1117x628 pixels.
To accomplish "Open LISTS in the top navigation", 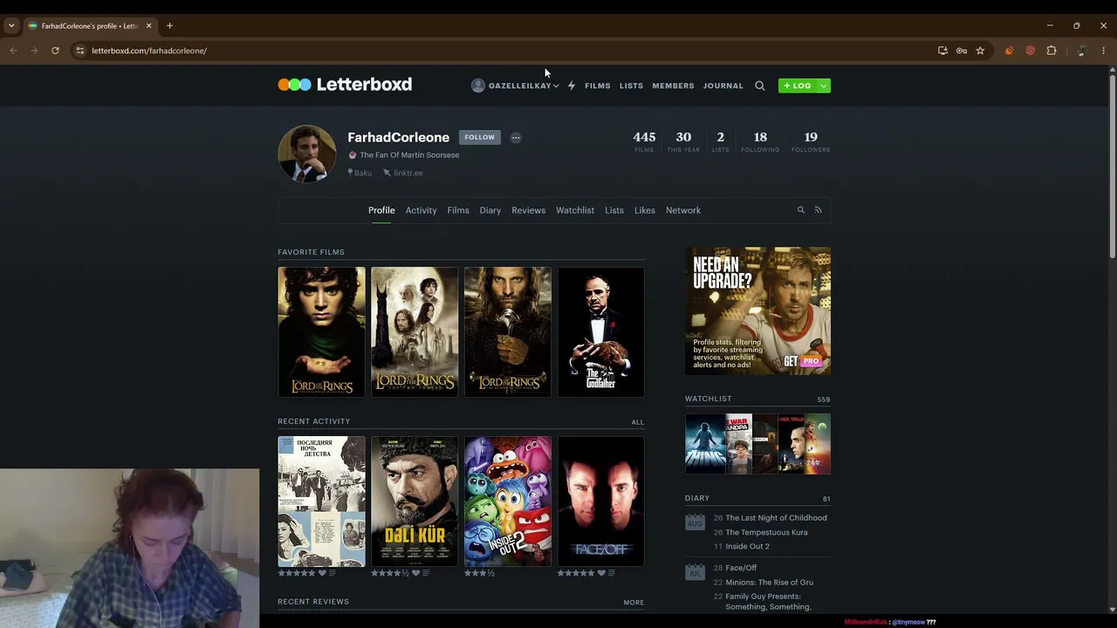I will [631, 85].
